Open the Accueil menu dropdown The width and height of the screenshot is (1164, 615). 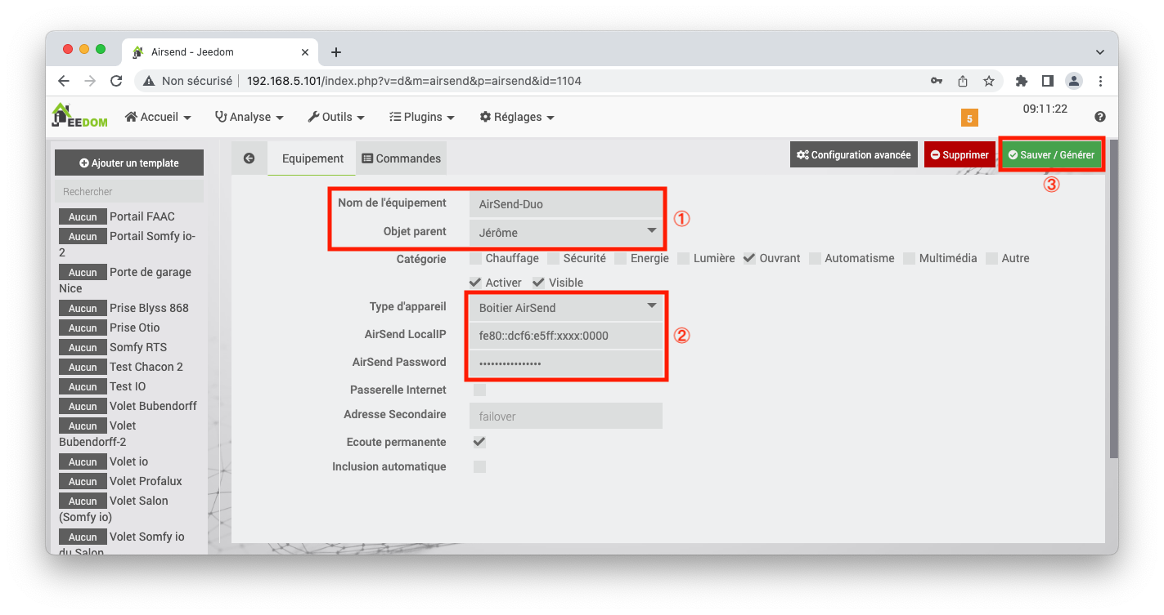[x=158, y=116]
